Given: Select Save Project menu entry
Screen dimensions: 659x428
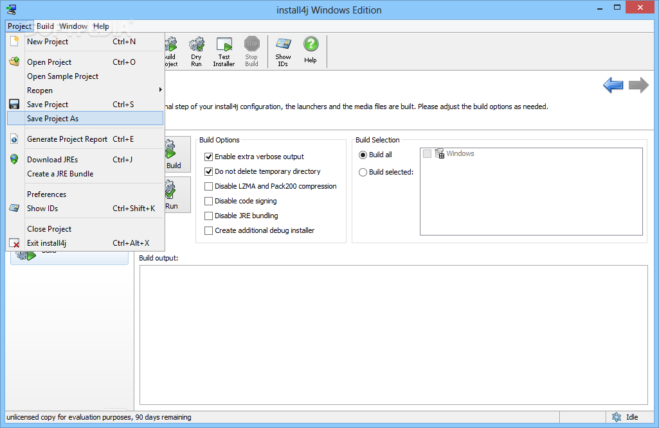Looking at the screenshot, I should (86, 105).
